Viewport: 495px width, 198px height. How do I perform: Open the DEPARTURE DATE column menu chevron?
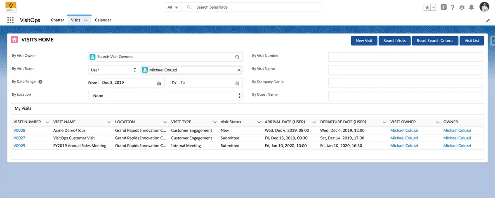pos(384,122)
